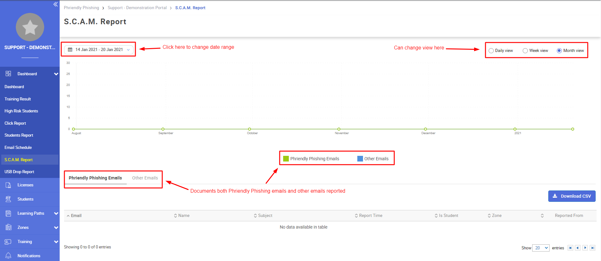Image resolution: width=601 pixels, height=261 pixels.
Task: Sort table by Report Time column
Action: [368, 216]
